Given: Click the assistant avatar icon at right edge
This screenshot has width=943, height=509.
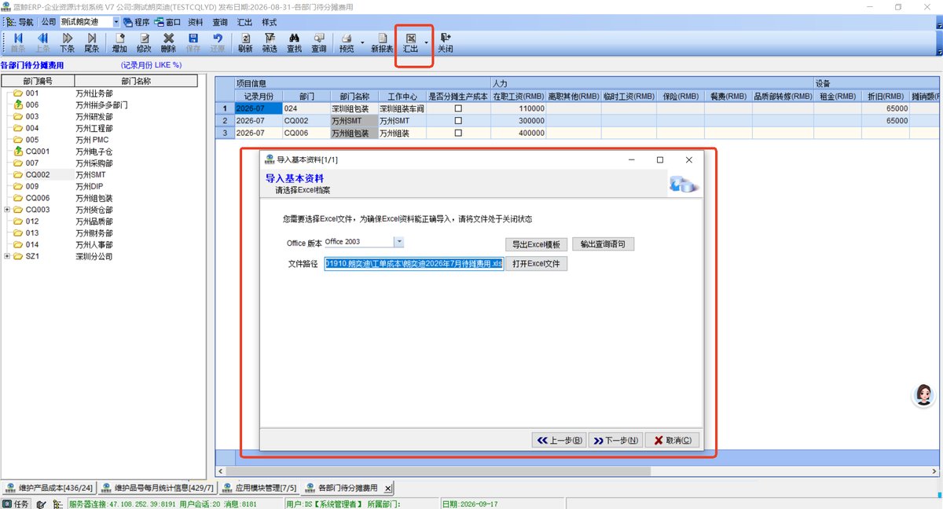Looking at the screenshot, I should [x=924, y=395].
